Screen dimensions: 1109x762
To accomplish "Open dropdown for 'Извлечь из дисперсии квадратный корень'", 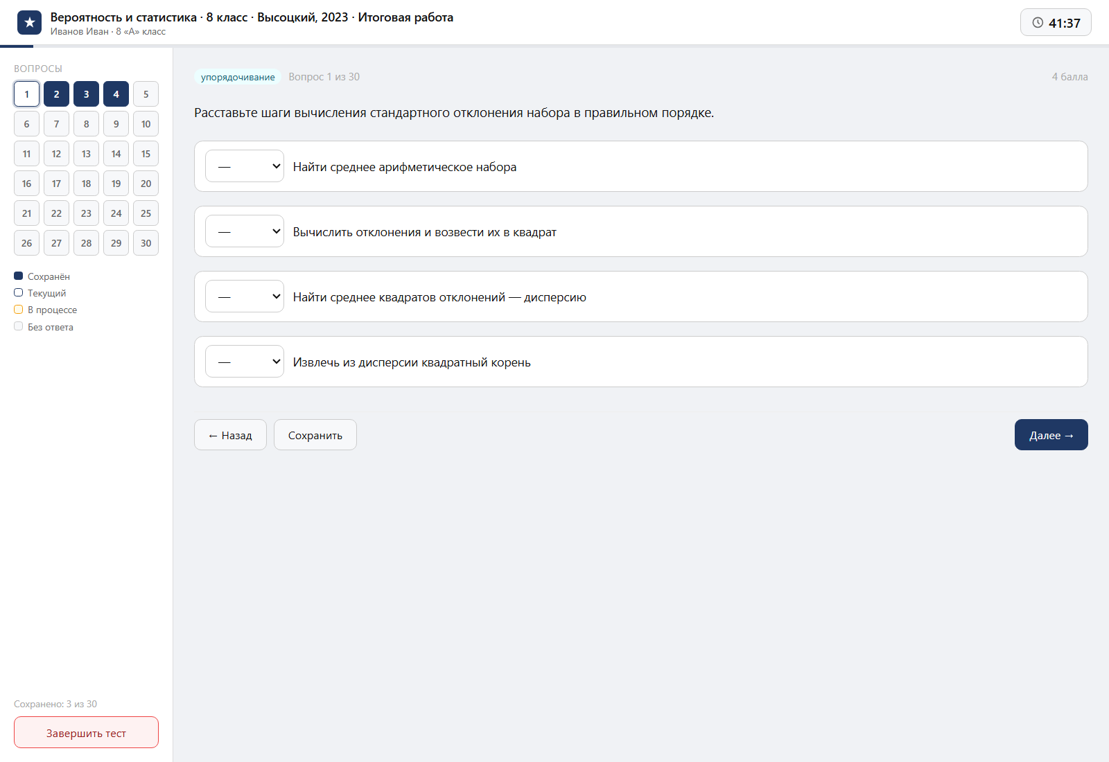I will 245,362.
